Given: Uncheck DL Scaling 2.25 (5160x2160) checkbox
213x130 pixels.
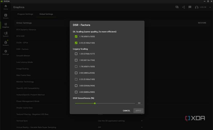Looking at the screenshot, I should [76, 43].
